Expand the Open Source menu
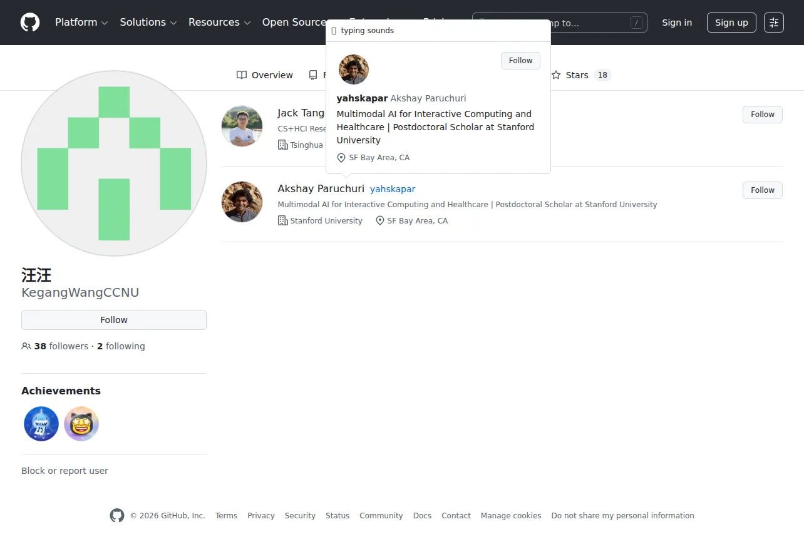Viewport: 804px width, 549px height. [293, 23]
